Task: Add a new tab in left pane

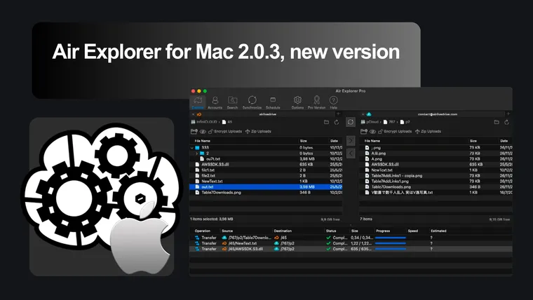Action: [339, 114]
